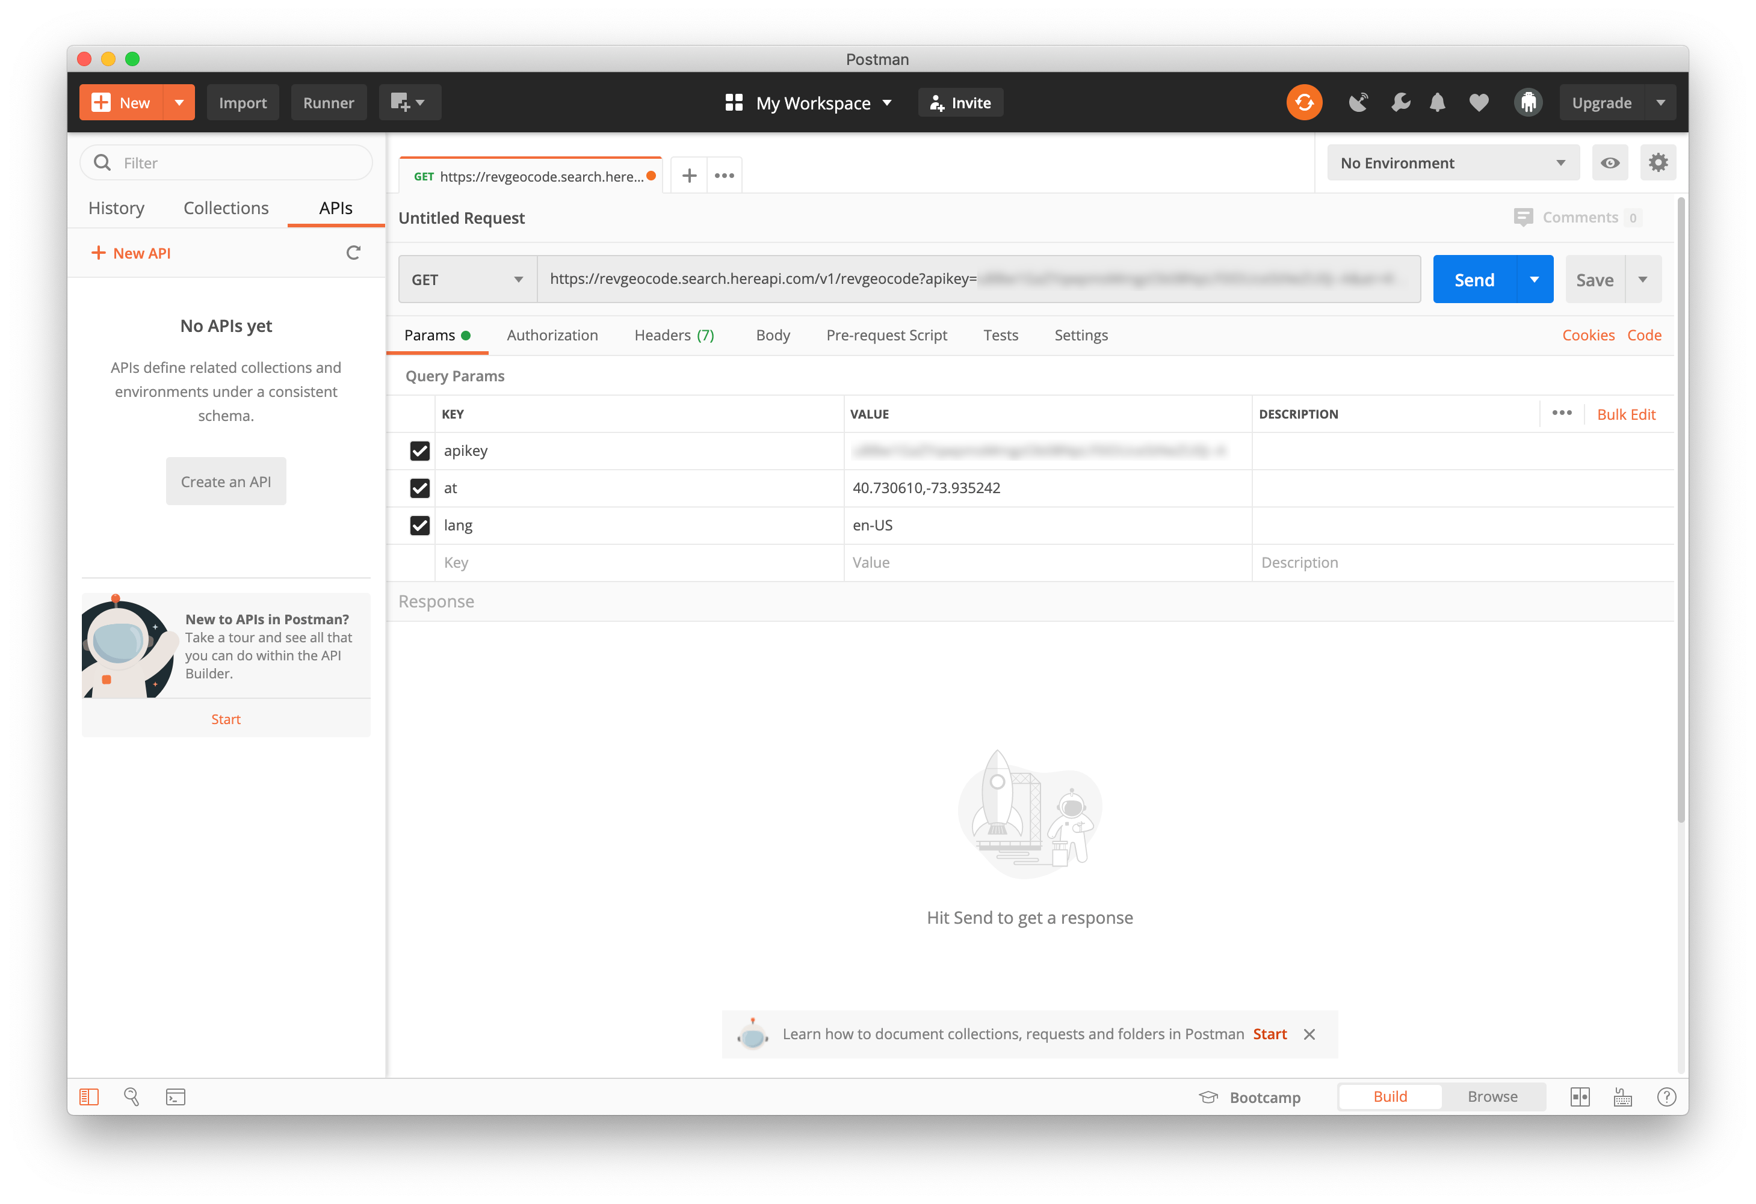Open the Postman console icon
The width and height of the screenshot is (1756, 1204).
click(x=175, y=1097)
